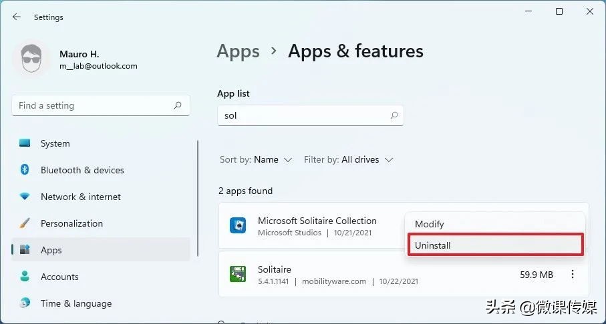The width and height of the screenshot is (606, 324).
Task: Click the m__lab@outlook.com account email
Action: [98, 66]
